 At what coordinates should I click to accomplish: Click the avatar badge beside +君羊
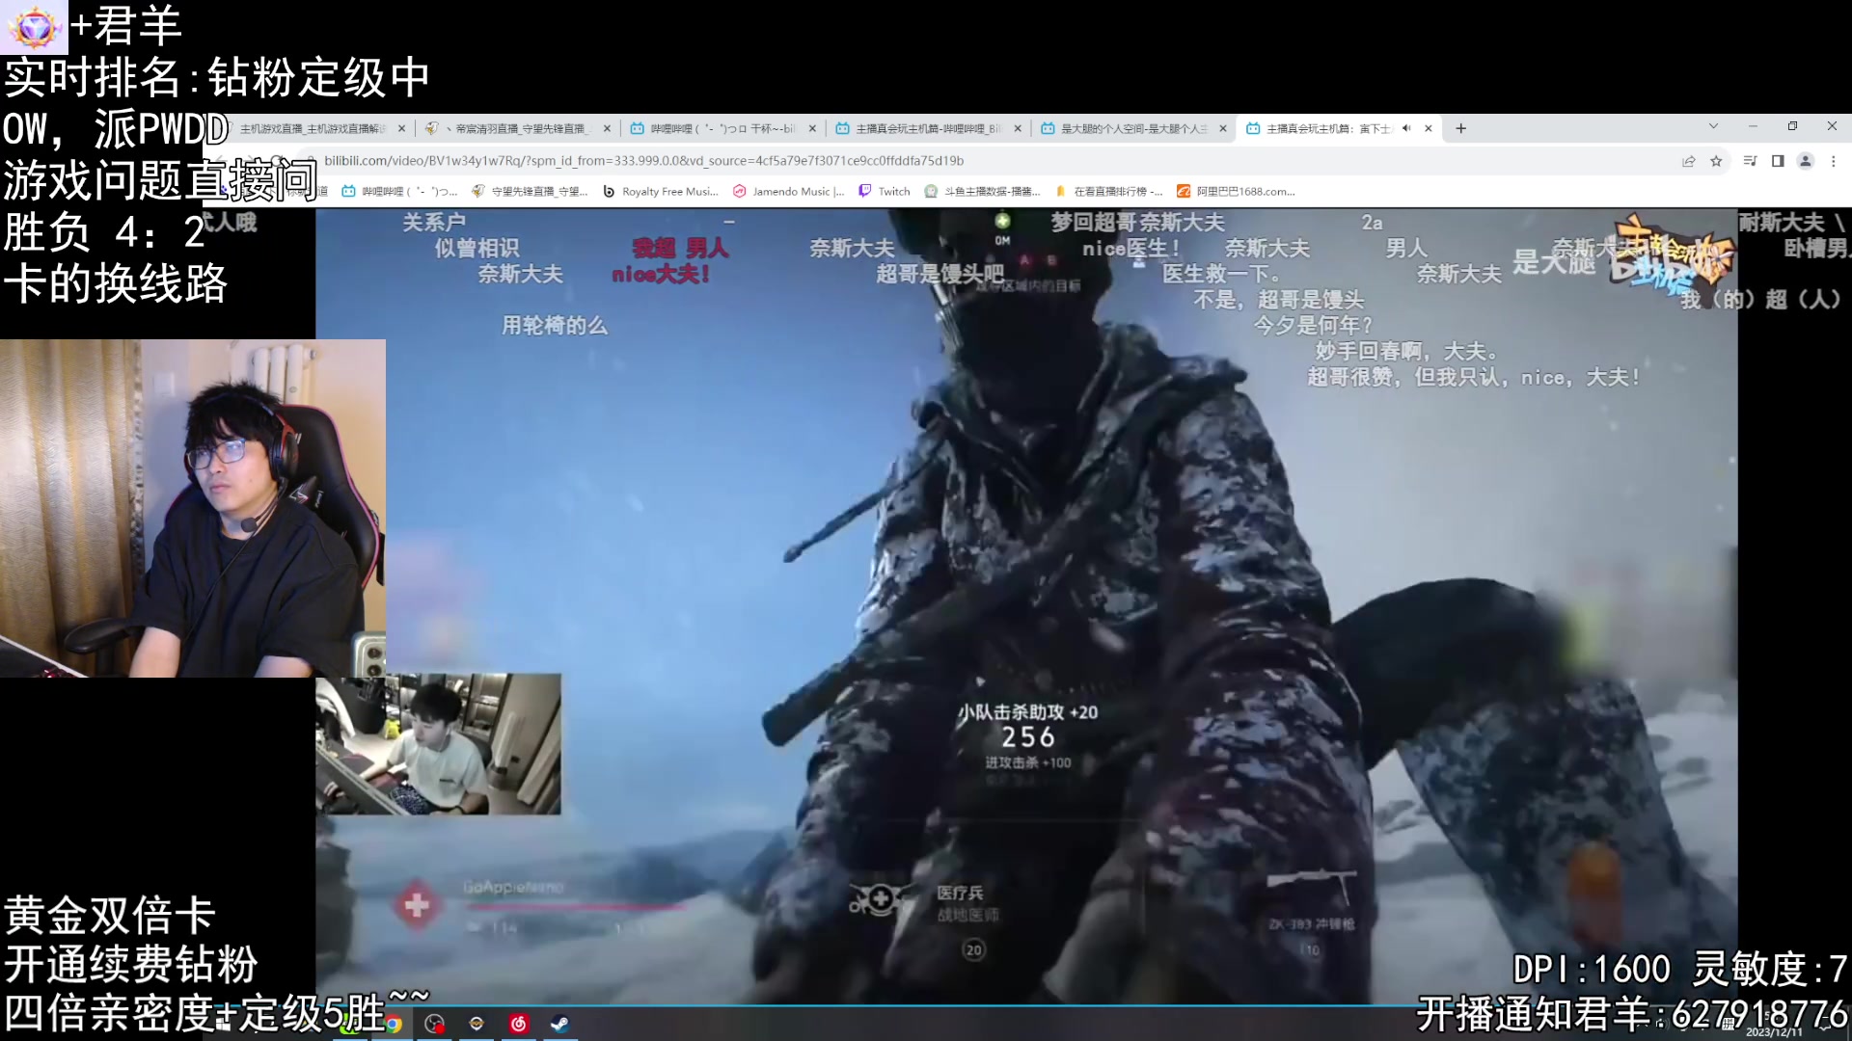coord(34,26)
